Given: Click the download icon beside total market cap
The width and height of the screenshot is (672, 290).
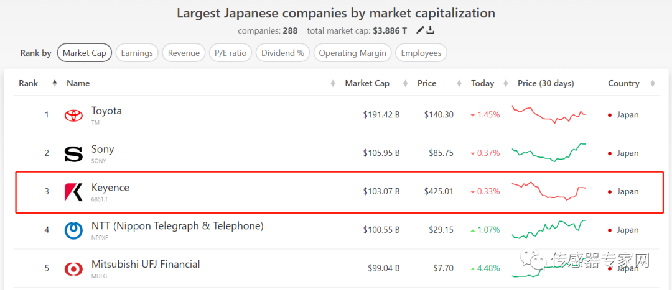Looking at the screenshot, I should 431,30.
